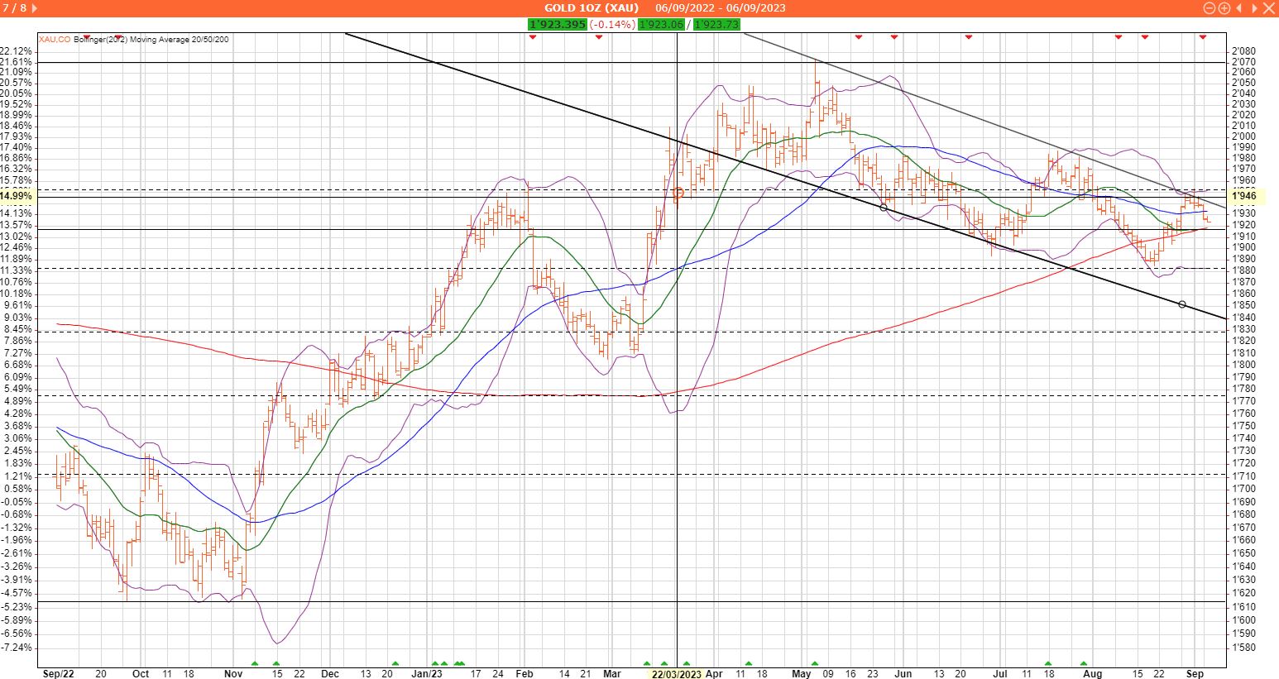The height and width of the screenshot is (679, 1279).
Task: Go to next chart using top-right arrow
Action: click(1253, 8)
